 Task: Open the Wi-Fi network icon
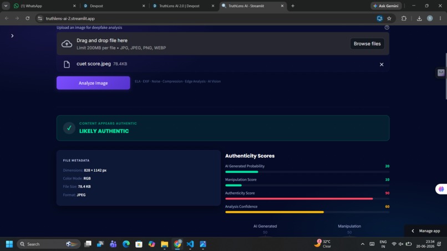(394, 244)
